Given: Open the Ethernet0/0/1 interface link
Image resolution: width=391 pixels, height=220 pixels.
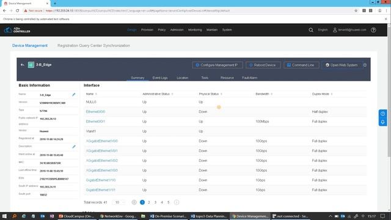Looking at the screenshot, I should click(95, 122).
